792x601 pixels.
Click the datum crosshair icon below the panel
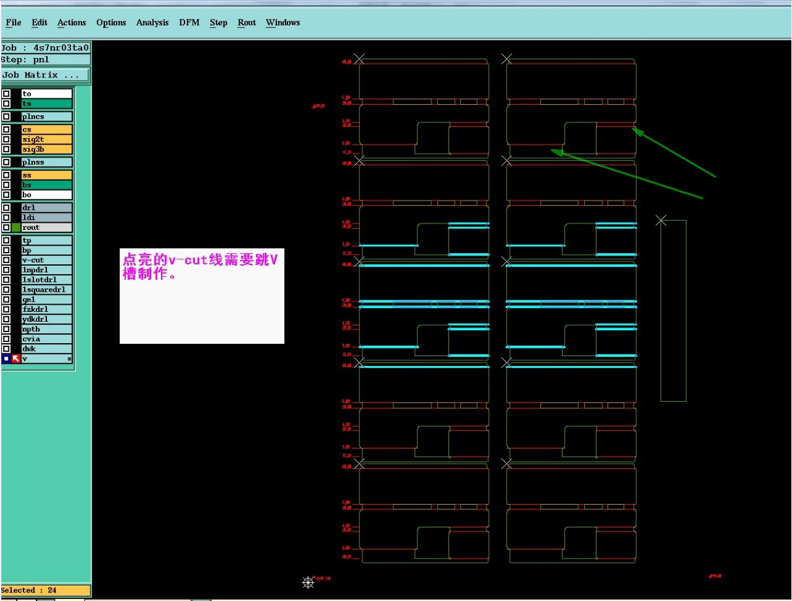point(308,582)
